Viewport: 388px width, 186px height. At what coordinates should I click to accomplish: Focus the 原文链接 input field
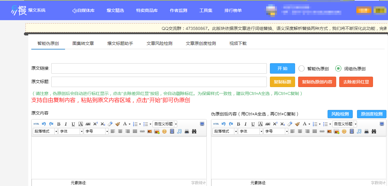(x=159, y=68)
